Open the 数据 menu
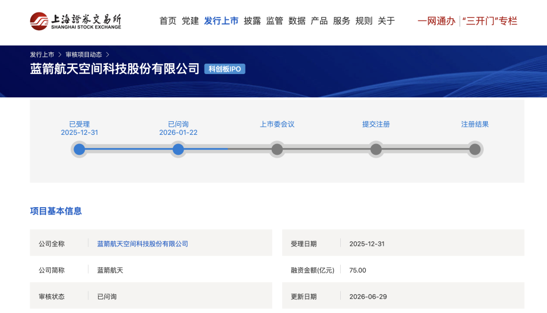Image resolution: width=547 pixels, height=313 pixels. coord(297,21)
